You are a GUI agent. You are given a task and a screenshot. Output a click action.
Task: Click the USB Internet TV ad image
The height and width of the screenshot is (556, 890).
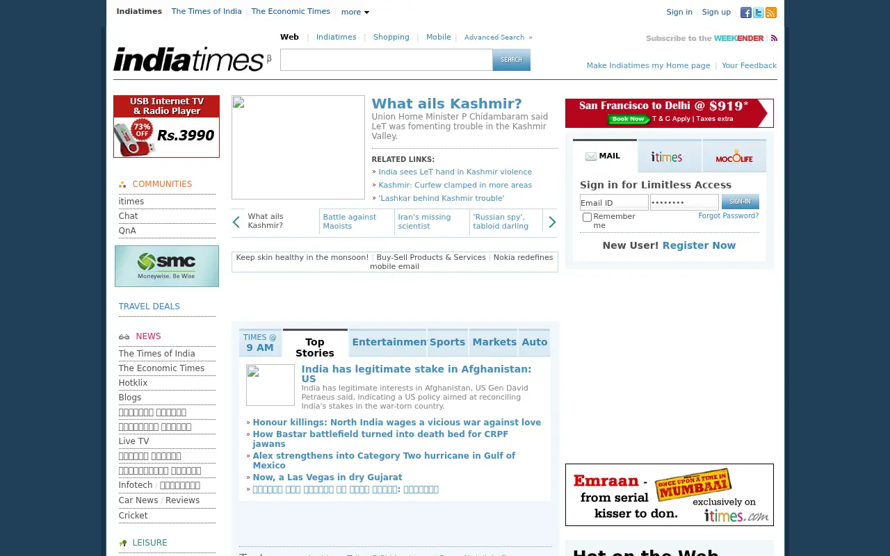pyautogui.click(x=166, y=126)
